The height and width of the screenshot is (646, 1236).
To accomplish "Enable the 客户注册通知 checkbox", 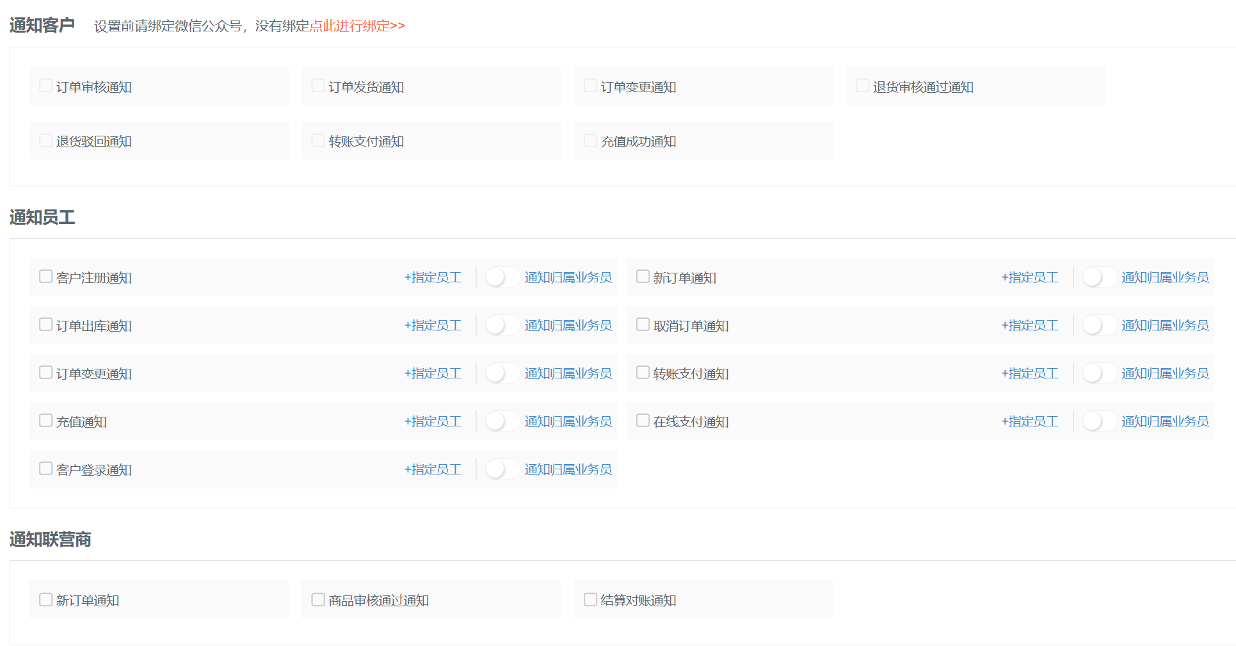I will 46,277.
